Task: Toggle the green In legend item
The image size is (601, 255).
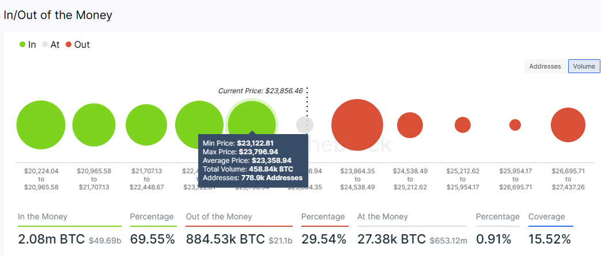Action: tap(27, 44)
